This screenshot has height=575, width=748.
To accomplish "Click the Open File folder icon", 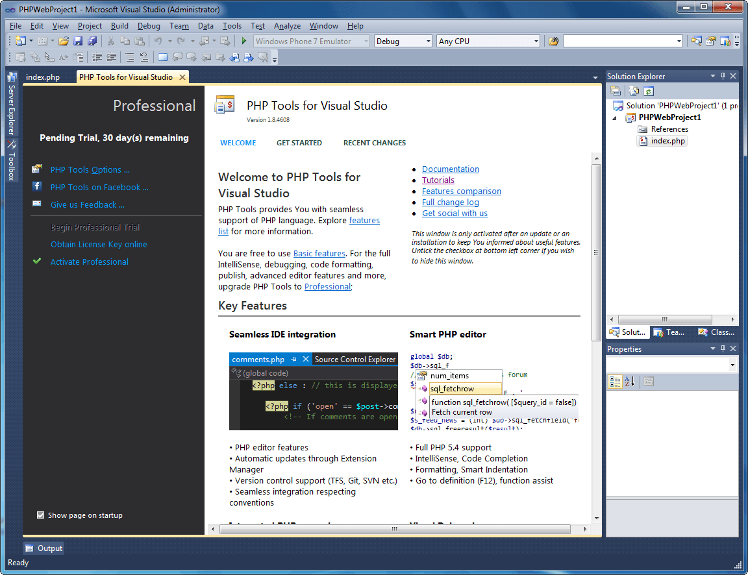I will point(64,42).
